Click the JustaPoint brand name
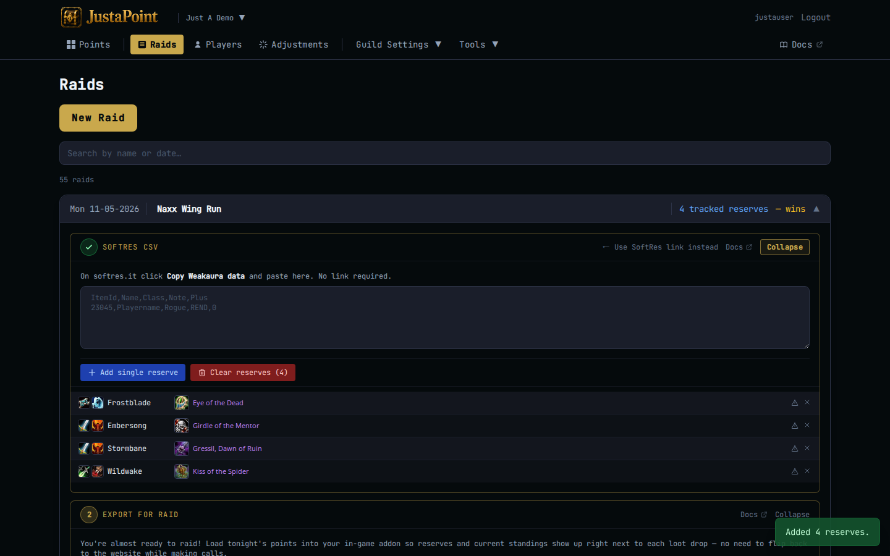The width and height of the screenshot is (890, 556). point(122,17)
